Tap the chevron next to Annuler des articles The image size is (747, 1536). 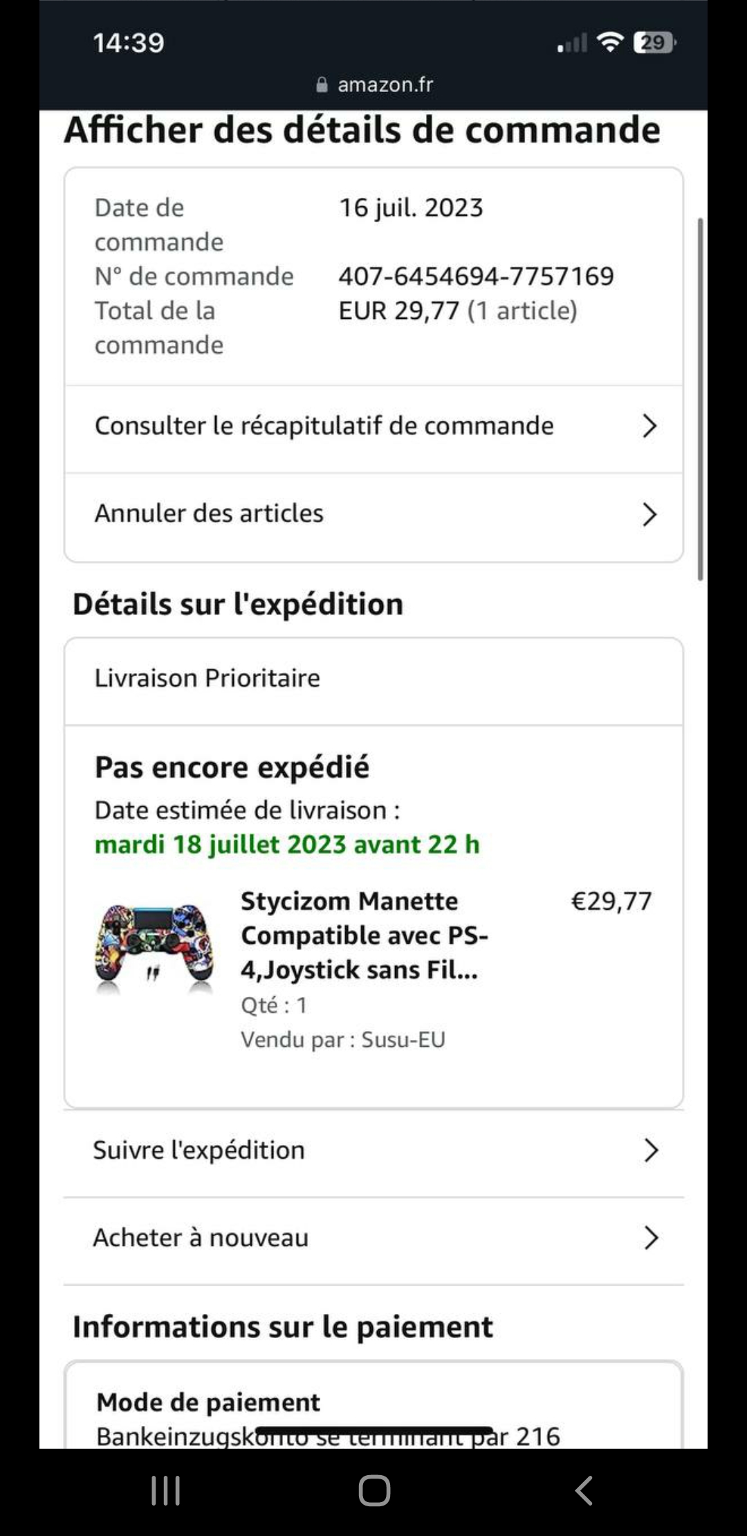click(x=649, y=514)
